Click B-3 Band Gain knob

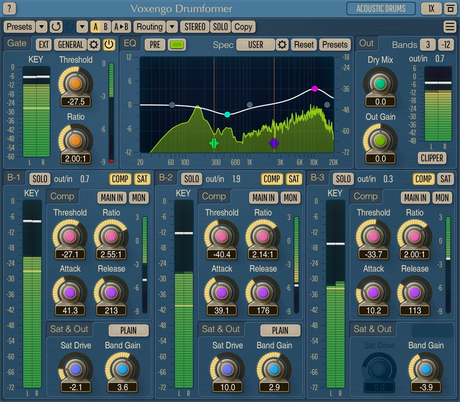(x=426, y=370)
